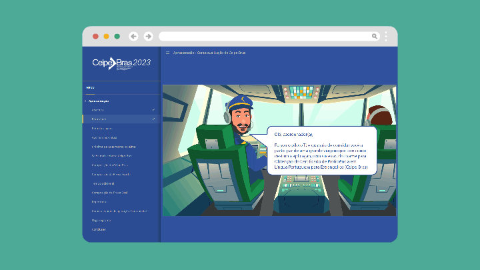Open the browser three-dot menu

(386, 36)
